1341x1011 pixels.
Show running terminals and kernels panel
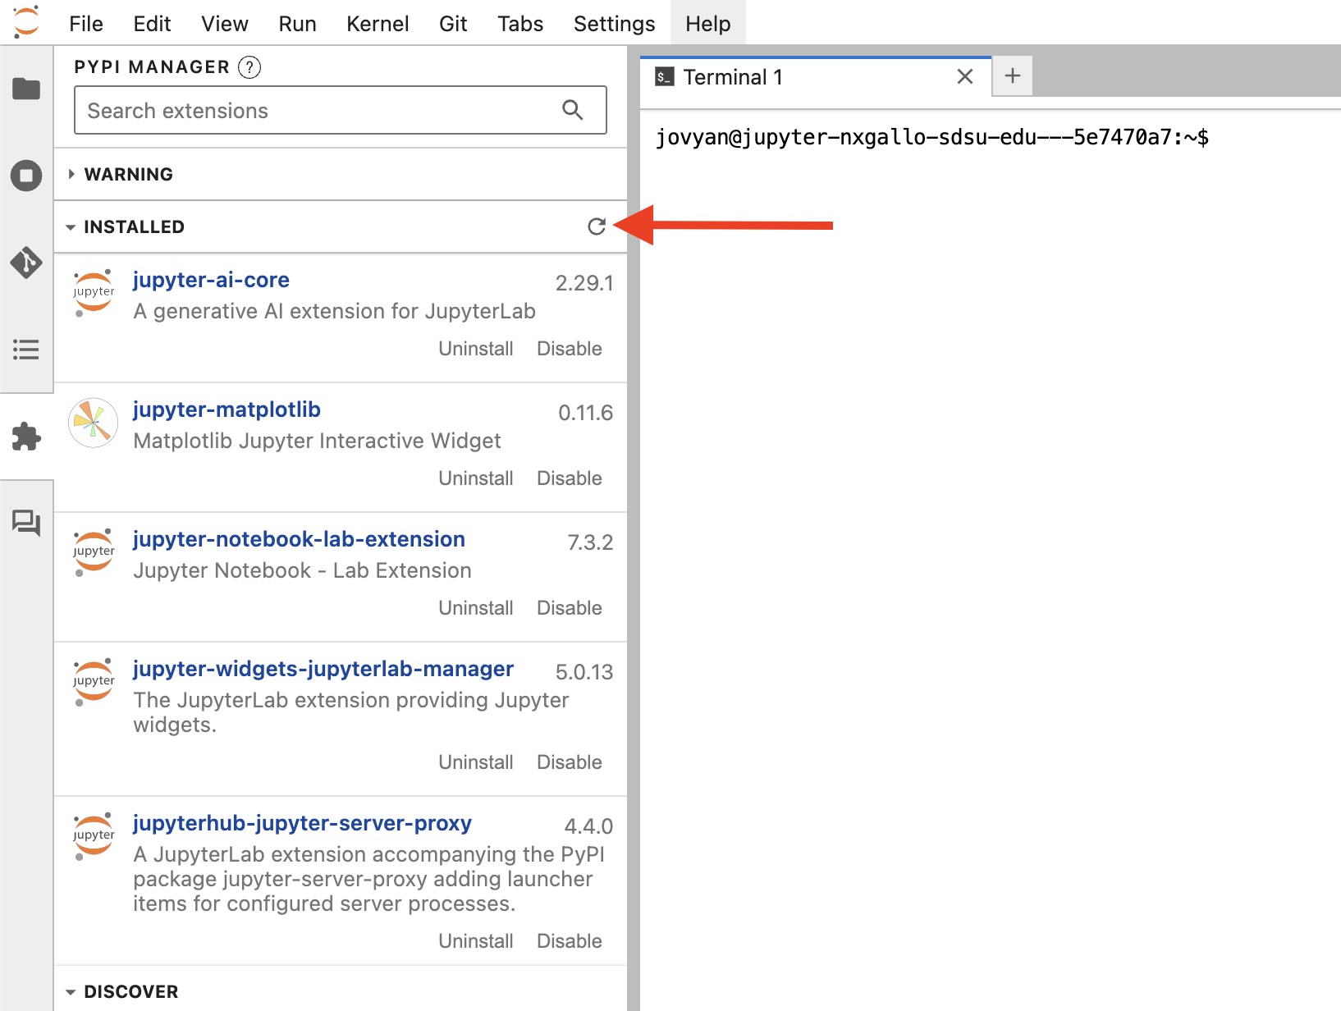(26, 175)
